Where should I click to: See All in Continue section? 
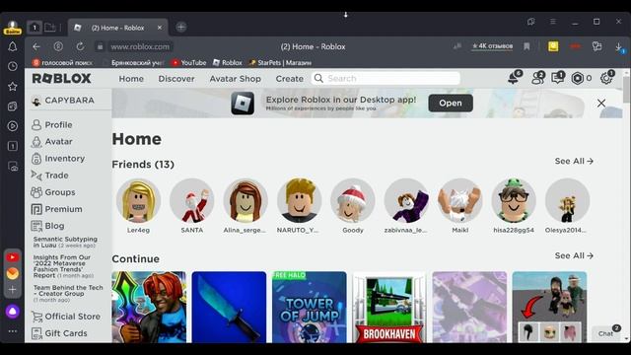point(574,255)
